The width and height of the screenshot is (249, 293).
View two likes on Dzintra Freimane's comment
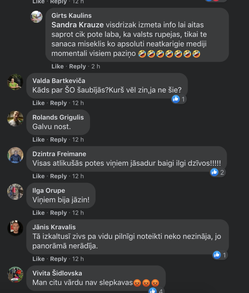217,172
